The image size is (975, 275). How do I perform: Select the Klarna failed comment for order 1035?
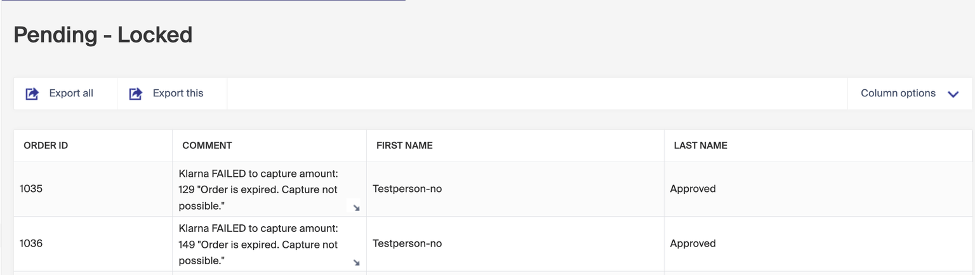(x=258, y=189)
